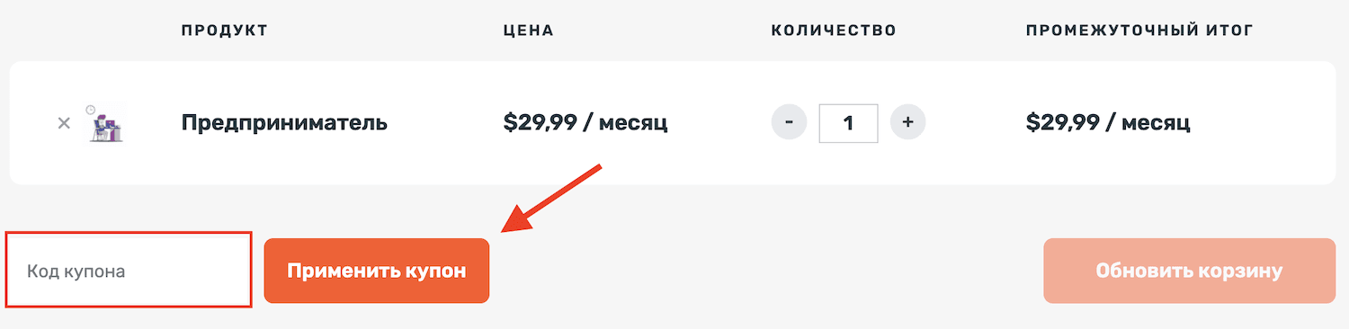1349x329 pixels.
Task: Apply the coupon via Применить купон
Action: pos(377,271)
